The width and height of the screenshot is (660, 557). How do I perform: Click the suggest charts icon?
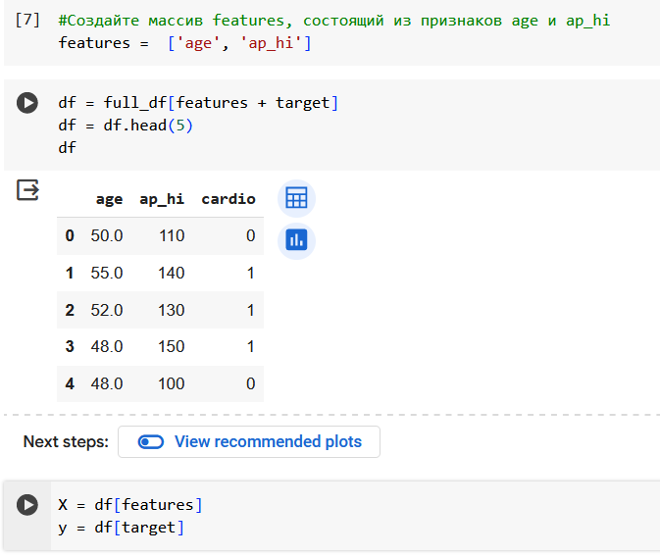(296, 240)
